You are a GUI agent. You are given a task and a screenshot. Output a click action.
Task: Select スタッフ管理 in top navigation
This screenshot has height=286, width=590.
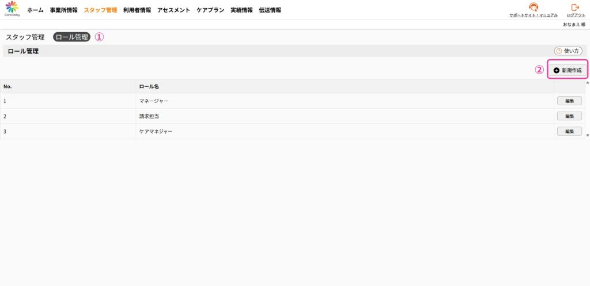[100, 10]
